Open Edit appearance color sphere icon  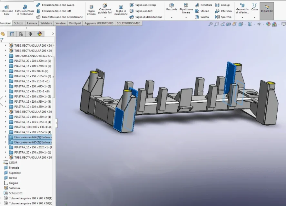(x=268, y=24)
